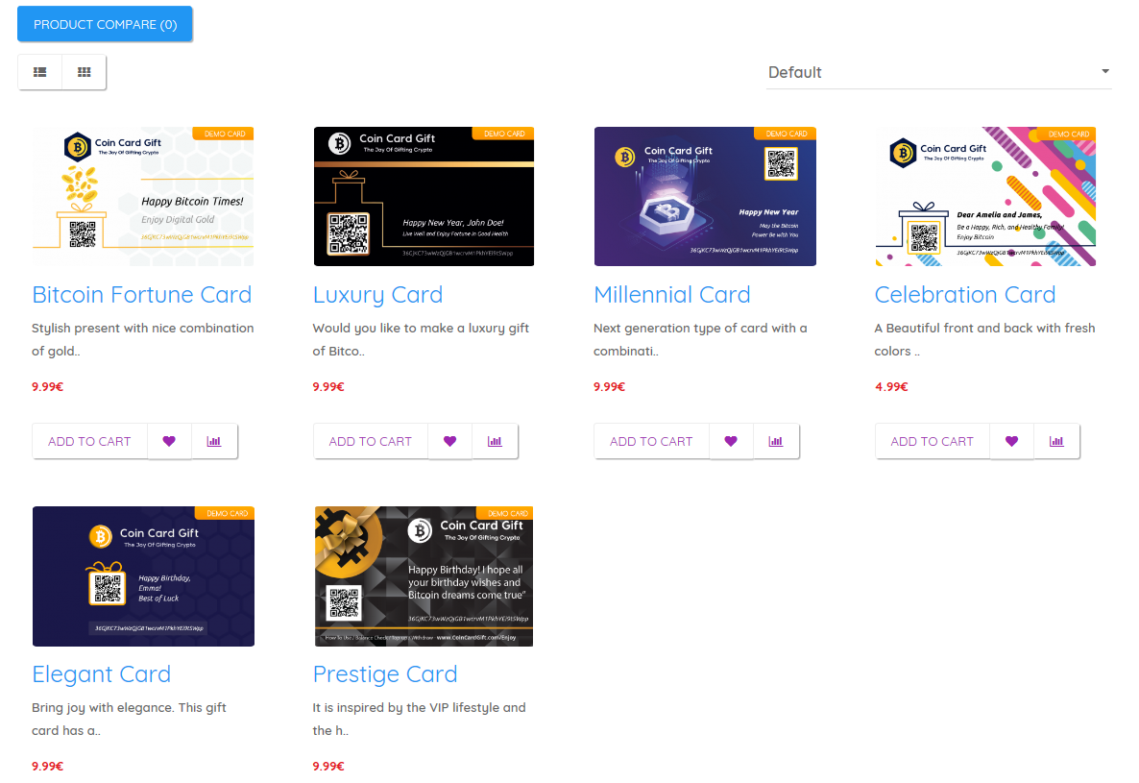Switch to list view layout
This screenshot has width=1139, height=783.
(x=40, y=72)
